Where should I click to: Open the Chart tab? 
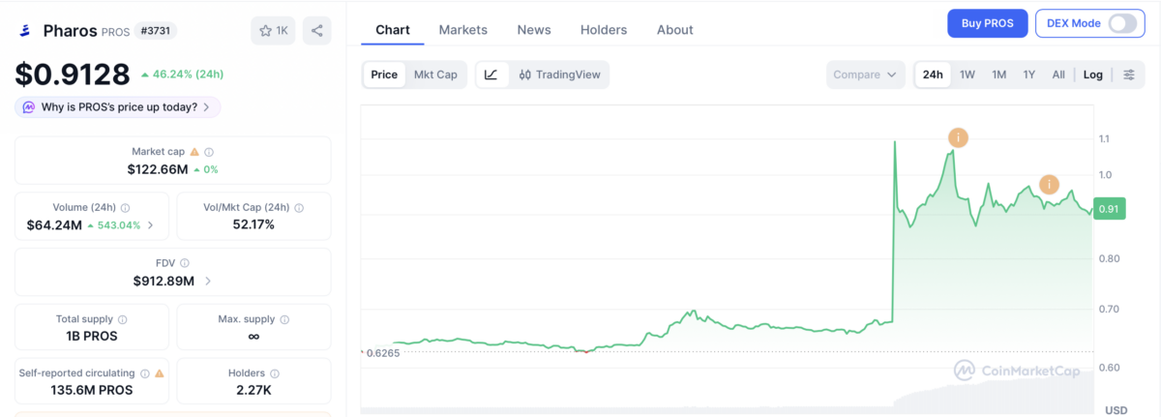coord(393,30)
